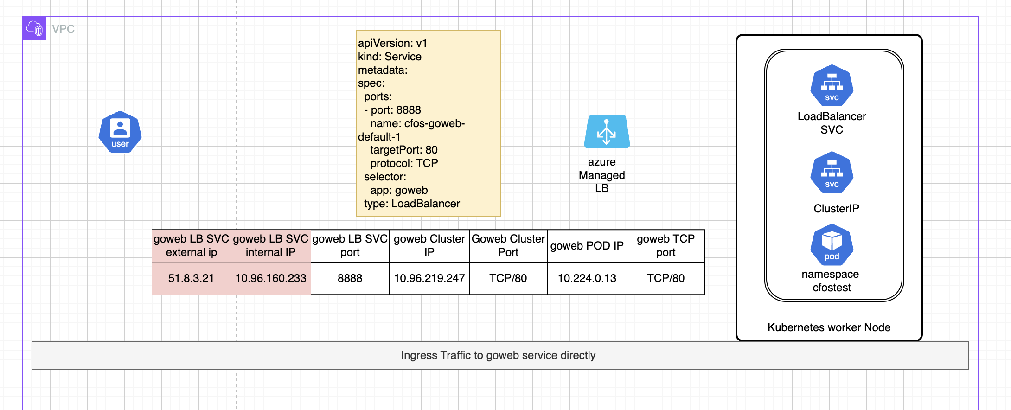
Task: Click the goweb POD IP header cell
Action: 587,246
